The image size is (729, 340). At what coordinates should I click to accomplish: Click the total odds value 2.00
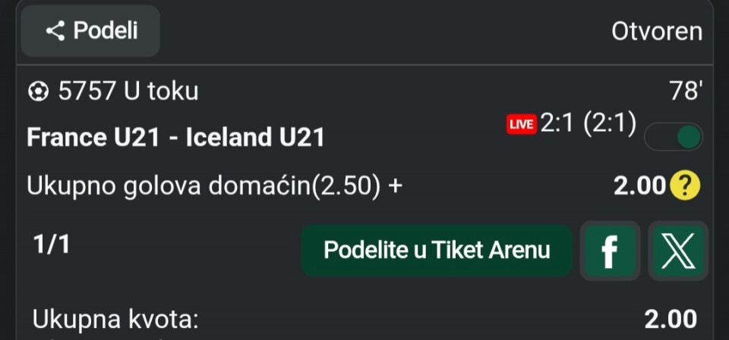click(671, 319)
